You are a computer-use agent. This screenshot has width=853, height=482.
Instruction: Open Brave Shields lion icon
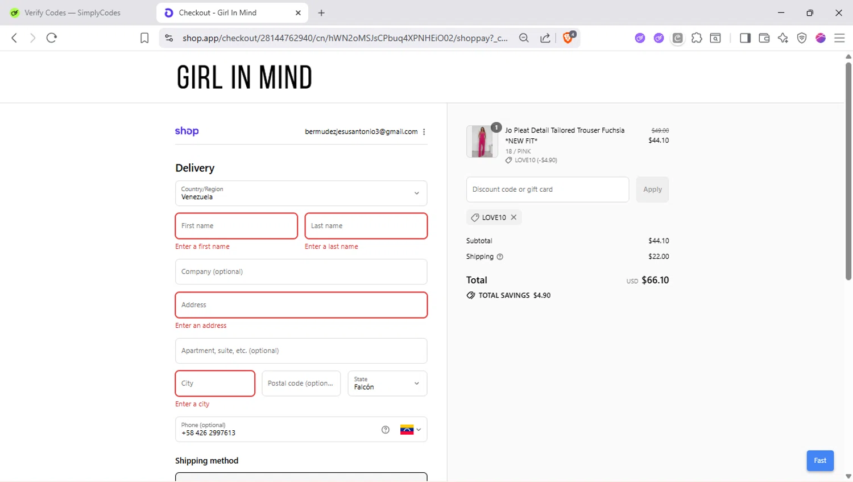click(x=568, y=38)
